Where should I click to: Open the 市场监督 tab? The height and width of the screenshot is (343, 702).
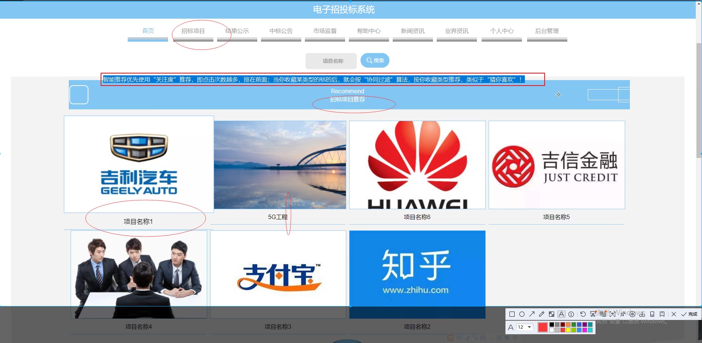(x=325, y=31)
